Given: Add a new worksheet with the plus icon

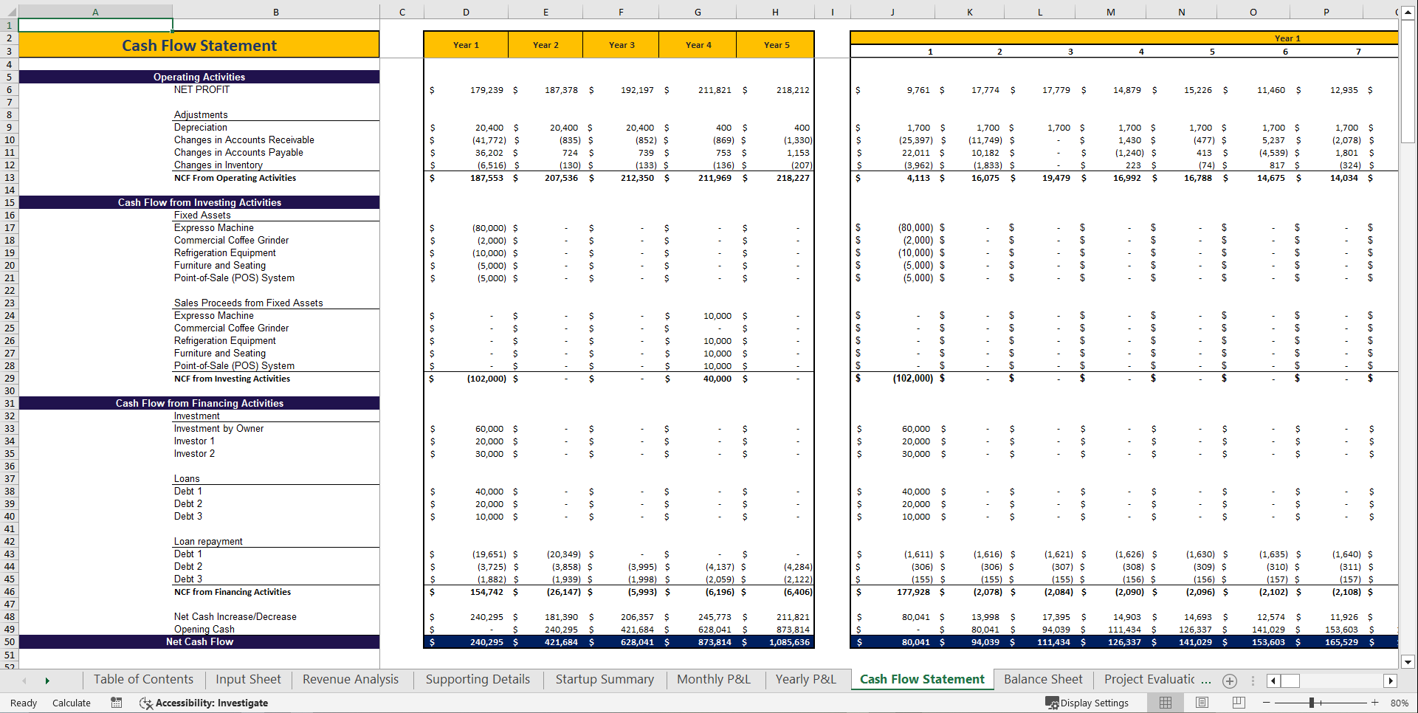Looking at the screenshot, I should [x=1229, y=681].
